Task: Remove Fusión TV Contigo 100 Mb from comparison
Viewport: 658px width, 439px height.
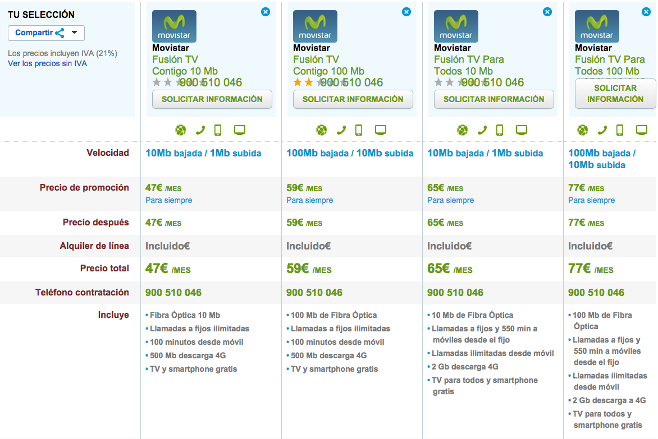Action: (406, 12)
